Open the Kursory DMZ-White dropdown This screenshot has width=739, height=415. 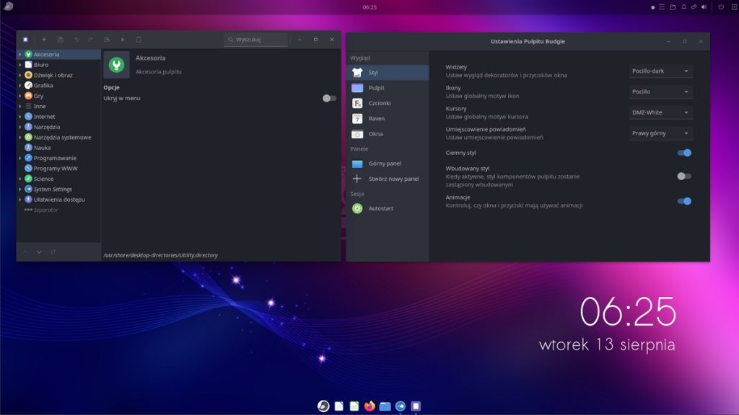coord(660,112)
